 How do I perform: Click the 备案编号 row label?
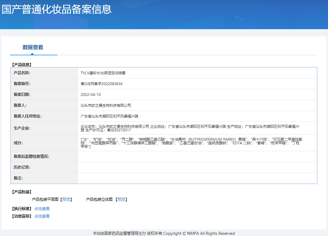(x=22, y=84)
